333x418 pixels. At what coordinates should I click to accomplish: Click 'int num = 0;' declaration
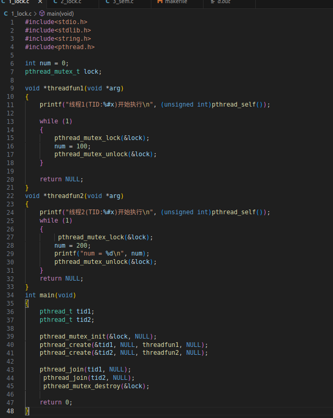tap(47, 63)
